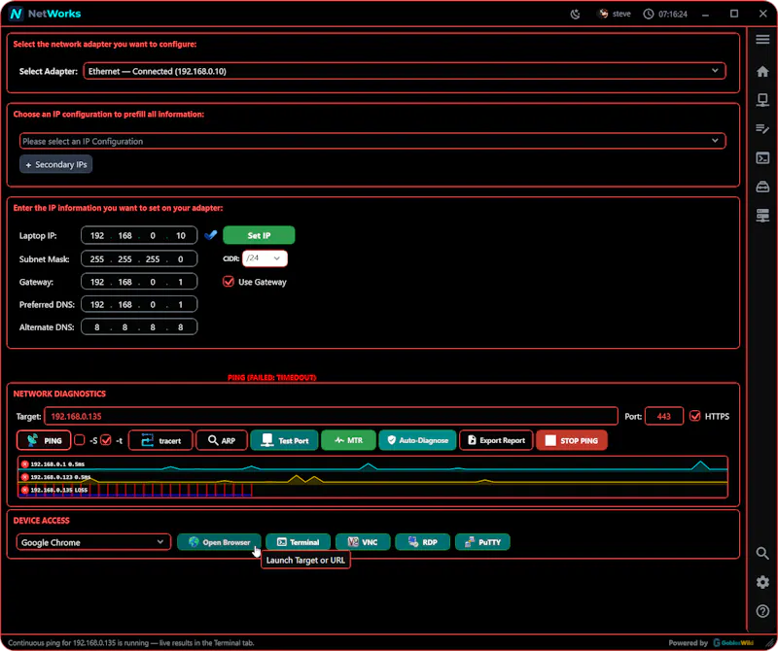This screenshot has width=778, height=651.
Task: Open the Google Chrome browser dropdown
Action: tap(93, 542)
